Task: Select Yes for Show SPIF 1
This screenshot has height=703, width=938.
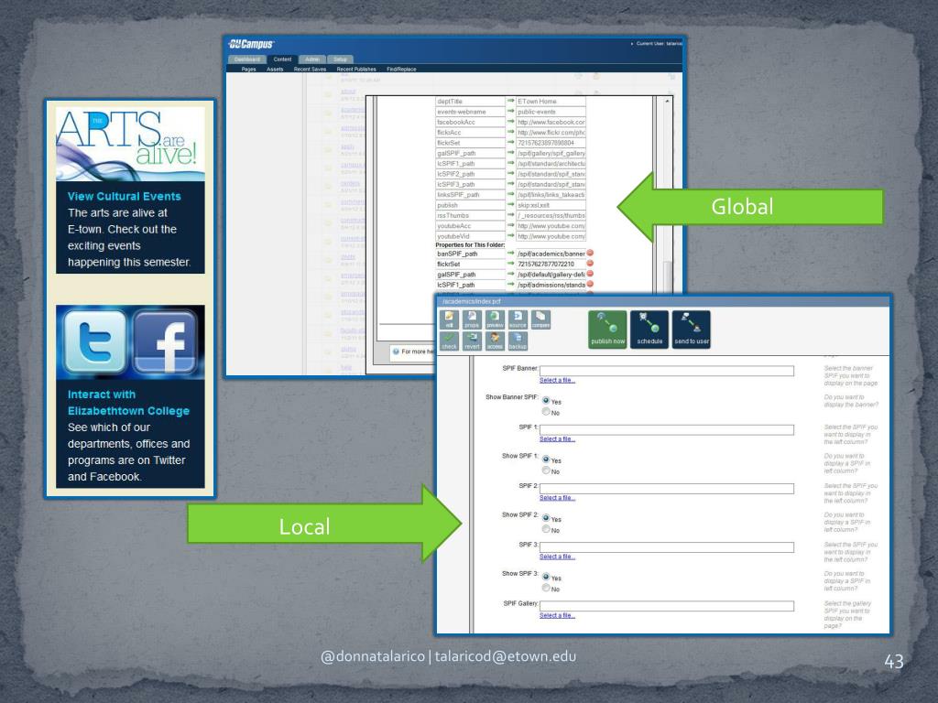Action: tap(546, 459)
